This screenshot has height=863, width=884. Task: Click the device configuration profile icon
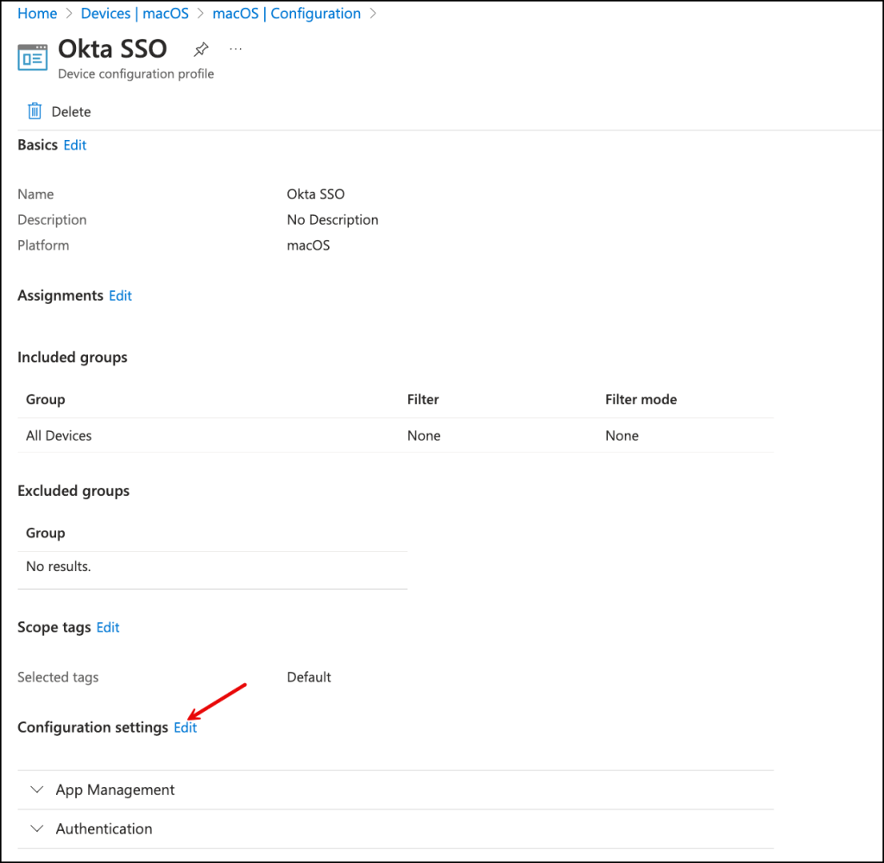[33, 58]
